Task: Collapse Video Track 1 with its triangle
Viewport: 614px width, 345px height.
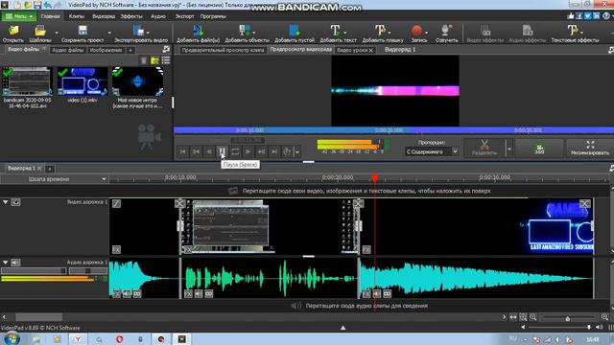Action: (x=6, y=202)
